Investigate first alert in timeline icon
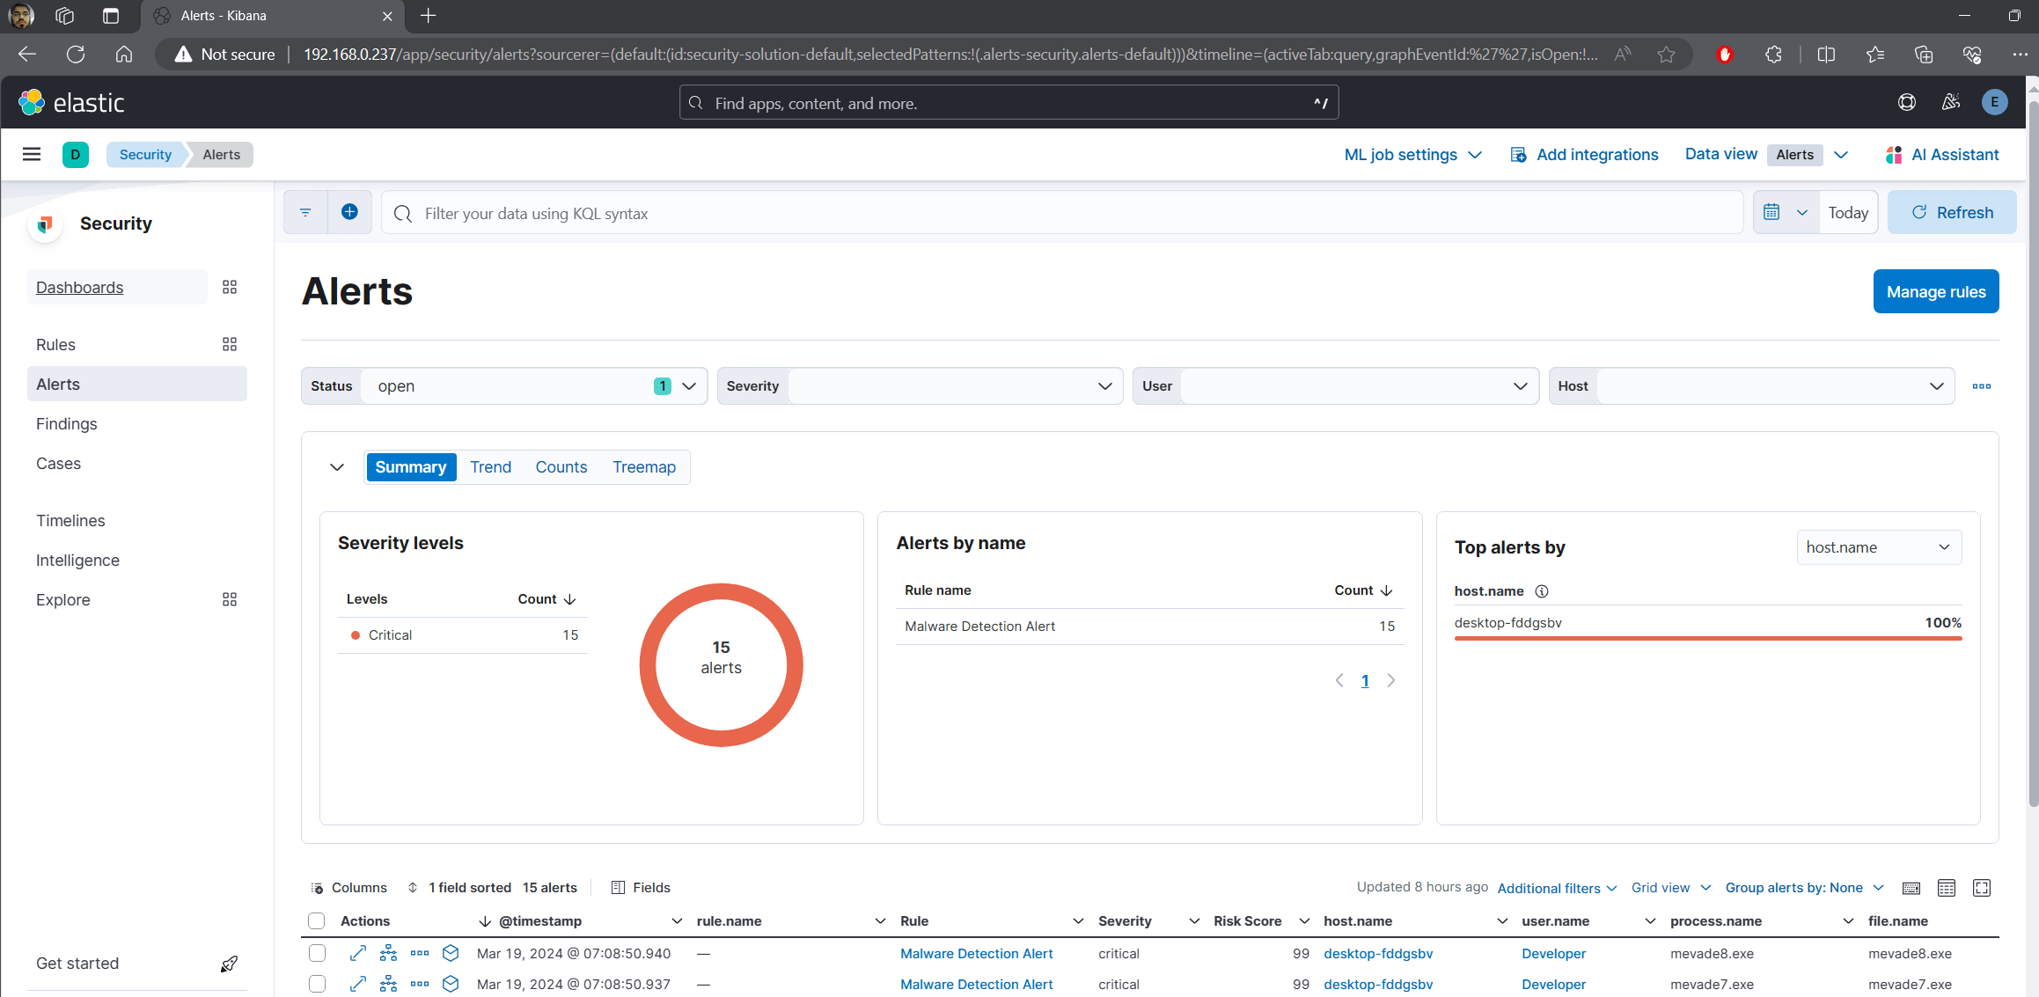 coord(451,953)
